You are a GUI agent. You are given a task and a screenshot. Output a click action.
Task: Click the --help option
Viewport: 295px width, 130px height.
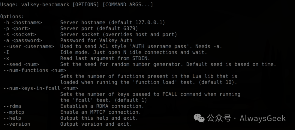click(12, 118)
